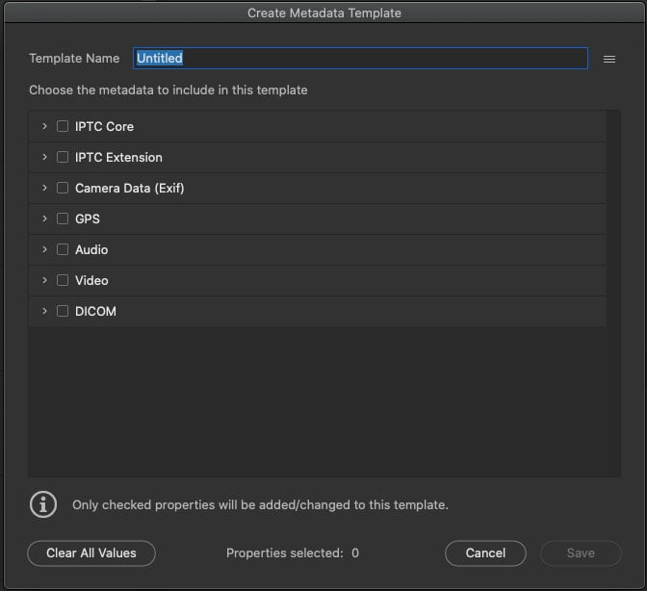The width and height of the screenshot is (647, 591).
Task: Click the info icon near the notice
Action: coord(42,504)
